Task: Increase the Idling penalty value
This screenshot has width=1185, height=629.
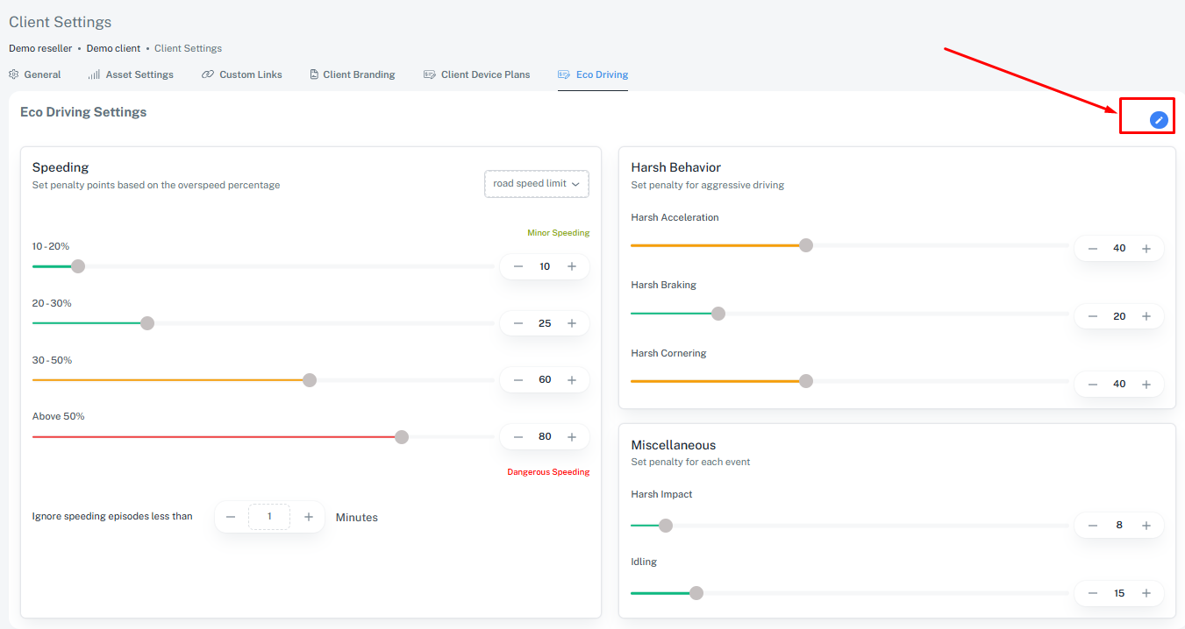Action: [1146, 593]
